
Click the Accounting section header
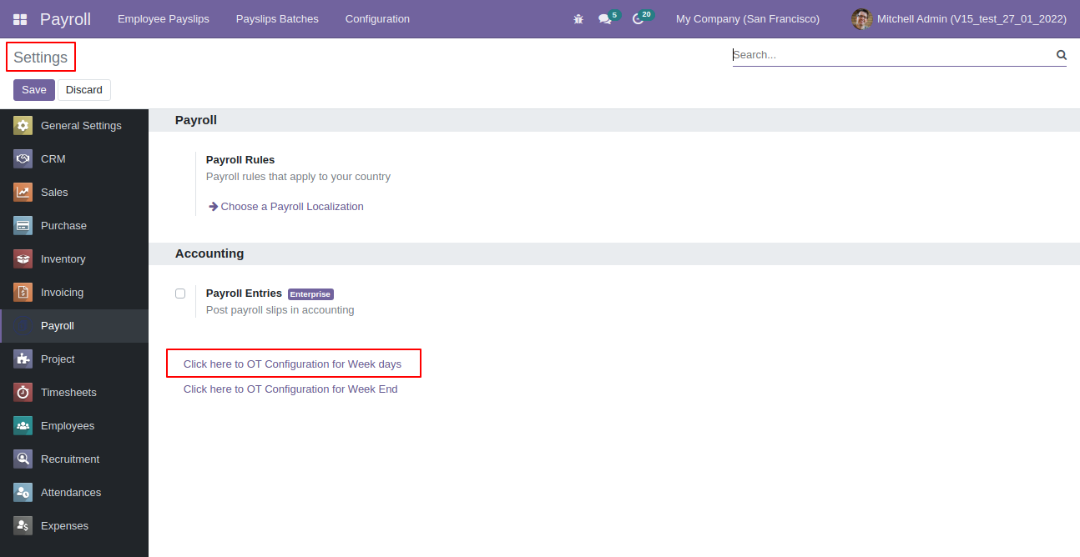pos(209,253)
